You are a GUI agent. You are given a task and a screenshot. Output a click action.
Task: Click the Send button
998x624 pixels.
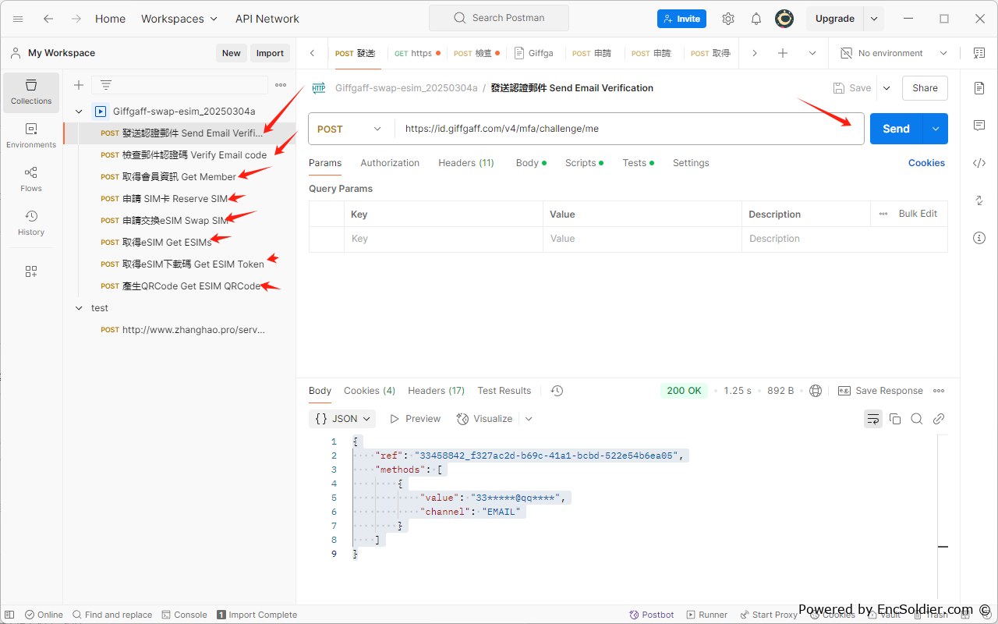(896, 129)
